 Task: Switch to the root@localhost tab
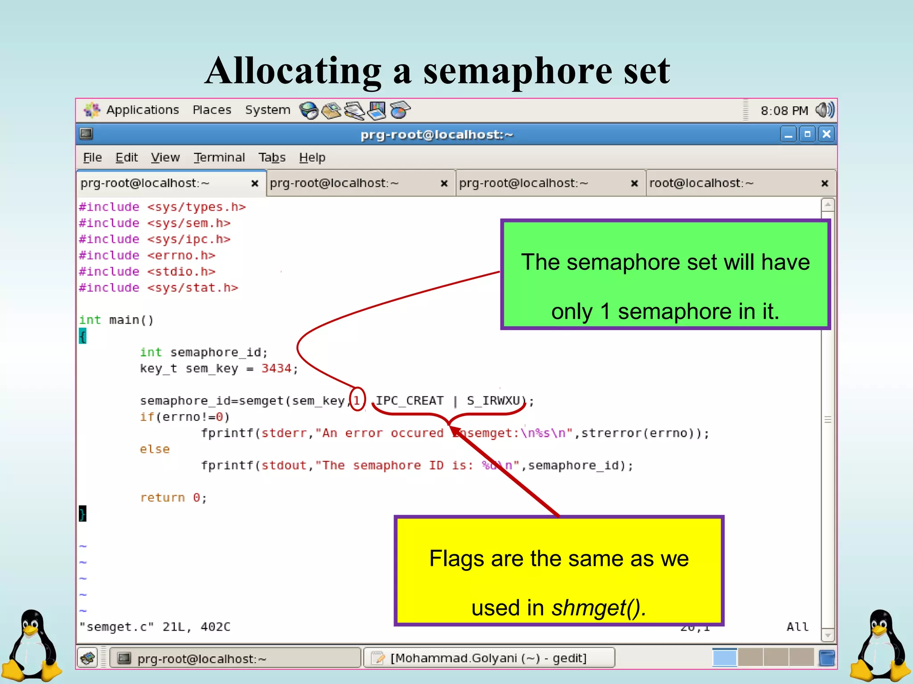[740, 183]
